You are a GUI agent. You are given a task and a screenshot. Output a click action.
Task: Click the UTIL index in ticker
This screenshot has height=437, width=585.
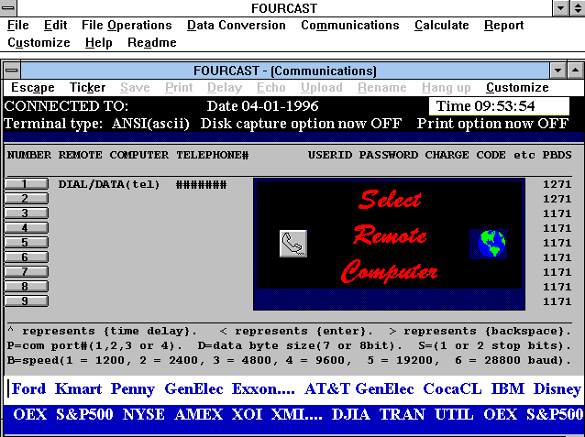(x=454, y=414)
